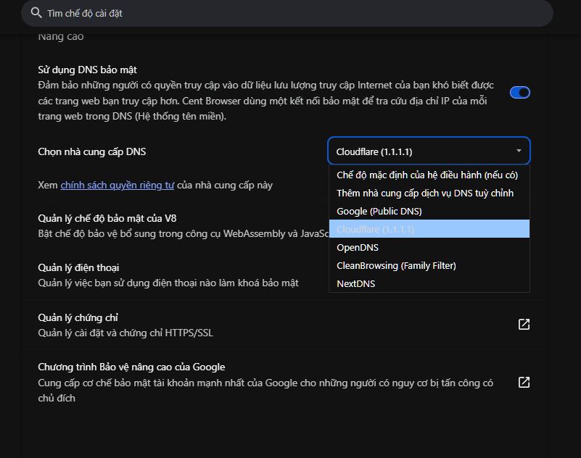Choose add custom DNS provider option
This screenshot has width=581, height=458.
coord(429,193)
